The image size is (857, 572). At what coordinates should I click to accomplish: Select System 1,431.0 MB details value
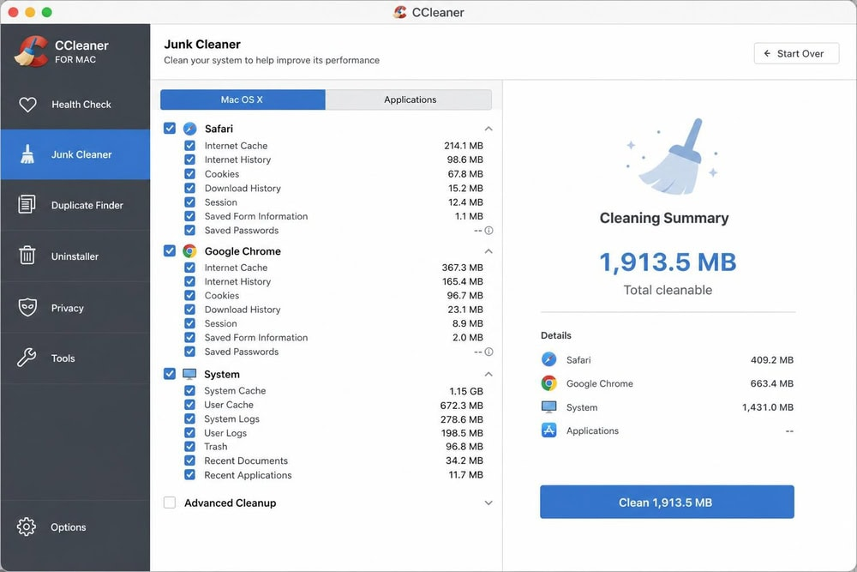point(767,407)
